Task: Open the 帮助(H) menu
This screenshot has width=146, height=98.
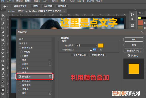Action: tap(100, 1)
